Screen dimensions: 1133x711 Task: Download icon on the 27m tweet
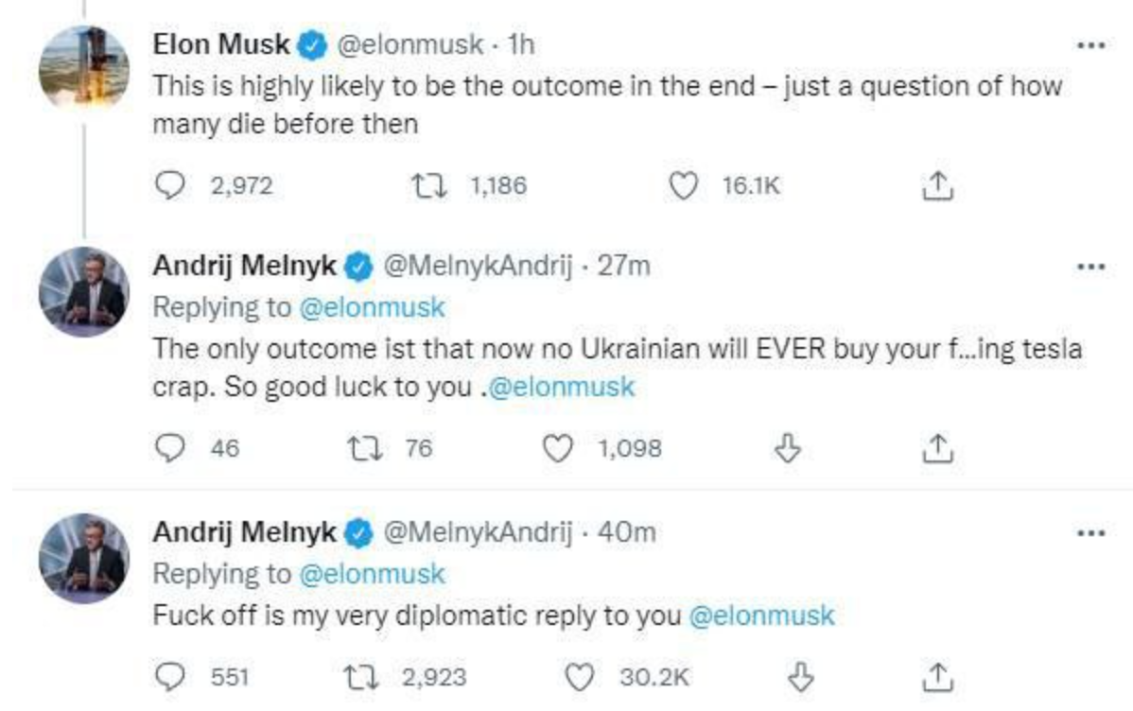pyautogui.click(x=789, y=447)
